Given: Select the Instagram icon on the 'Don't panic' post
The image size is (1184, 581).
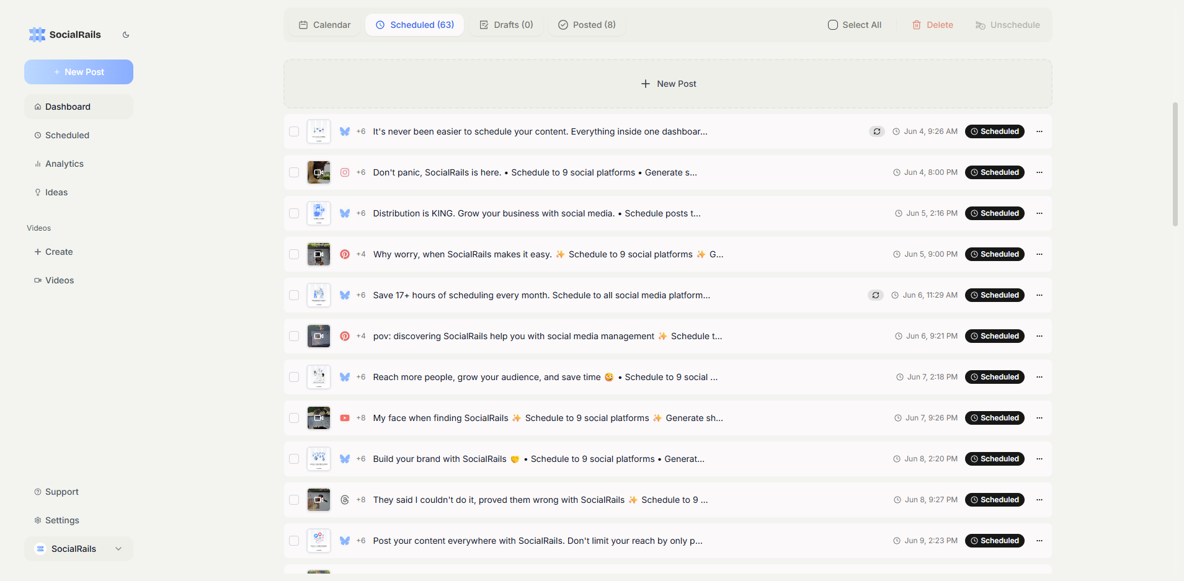Looking at the screenshot, I should click(345, 172).
